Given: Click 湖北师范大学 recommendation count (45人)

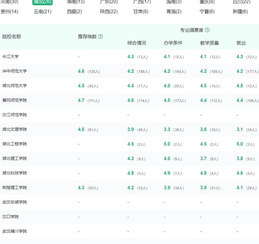Looking at the screenshot, I should pyautogui.click(x=93, y=86).
